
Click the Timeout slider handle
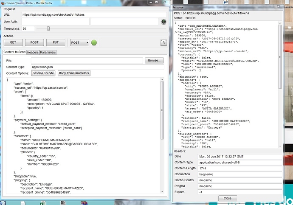tap(48, 28)
